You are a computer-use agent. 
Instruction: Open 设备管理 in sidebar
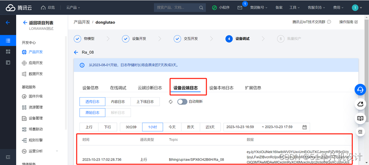point(32,118)
